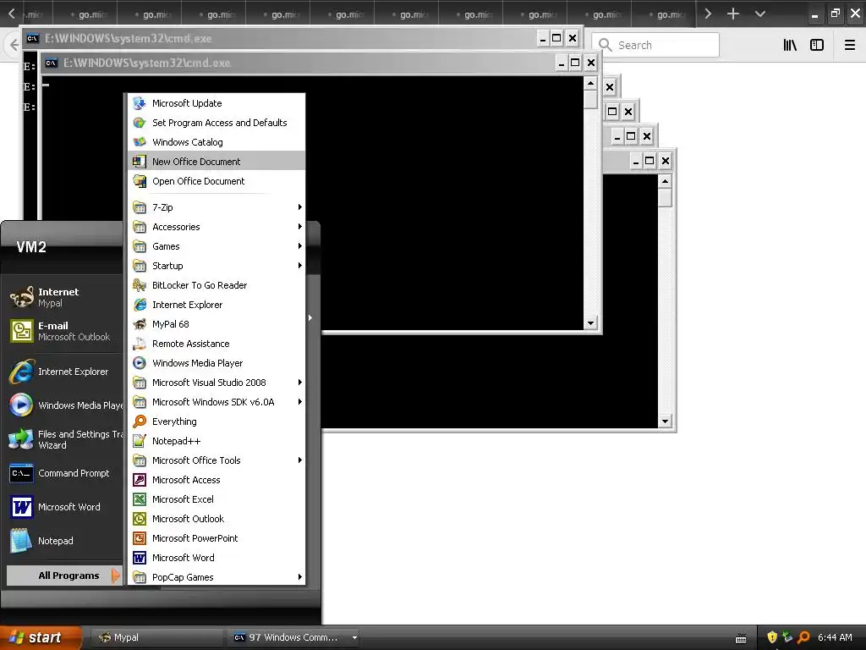Open Microsoft Word in Start menu left pane
This screenshot has height=650, width=866.
[64, 507]
